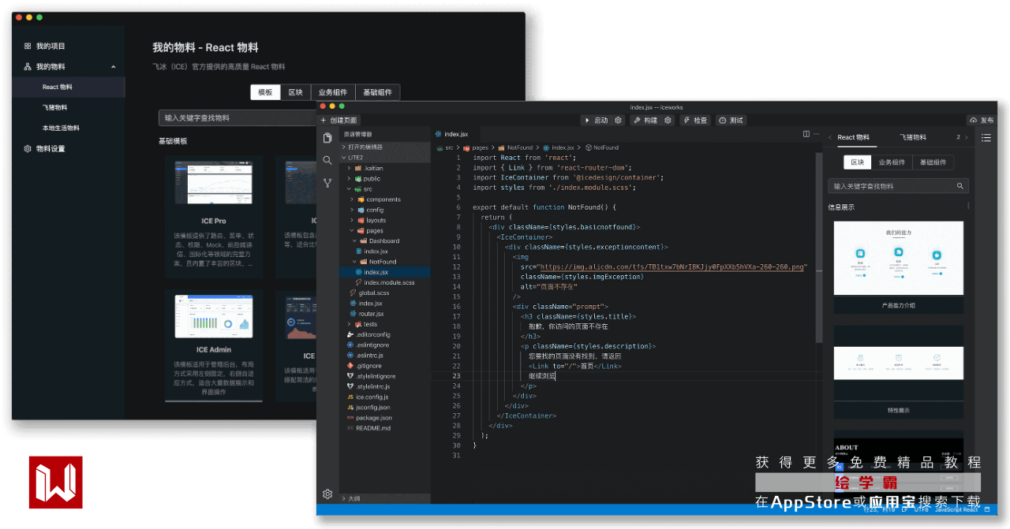The width and height of the screenshot is (1010, 529).
Task: Select the 特性展示 block thumbnail
Action: [x=899, y=363]
